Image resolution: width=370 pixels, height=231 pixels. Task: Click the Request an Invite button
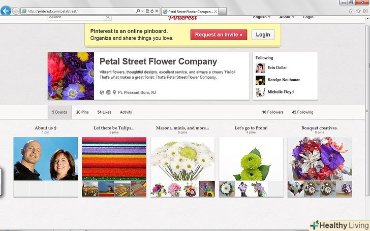coord(219,35)
